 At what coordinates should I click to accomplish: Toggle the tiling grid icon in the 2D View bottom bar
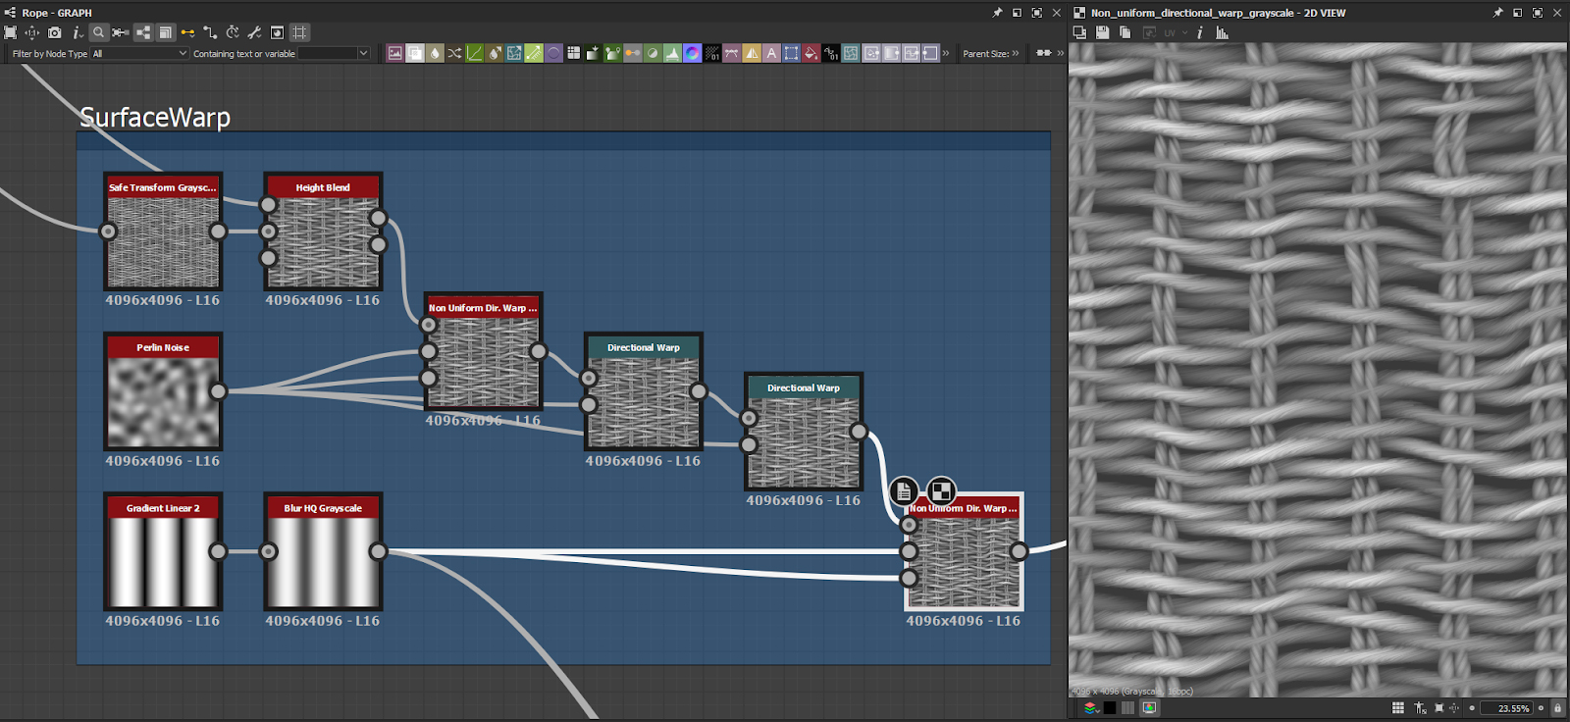click(1397, 707)
